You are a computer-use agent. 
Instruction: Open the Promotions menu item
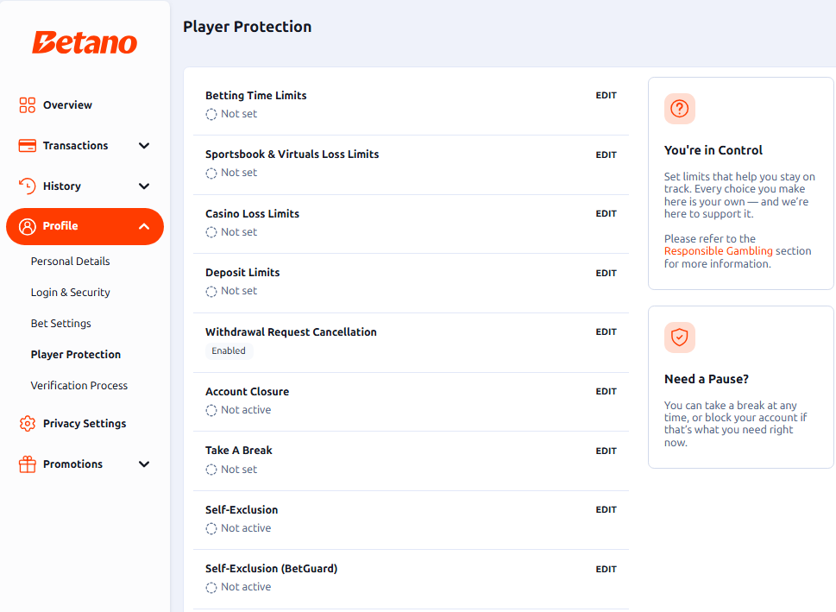85,464
